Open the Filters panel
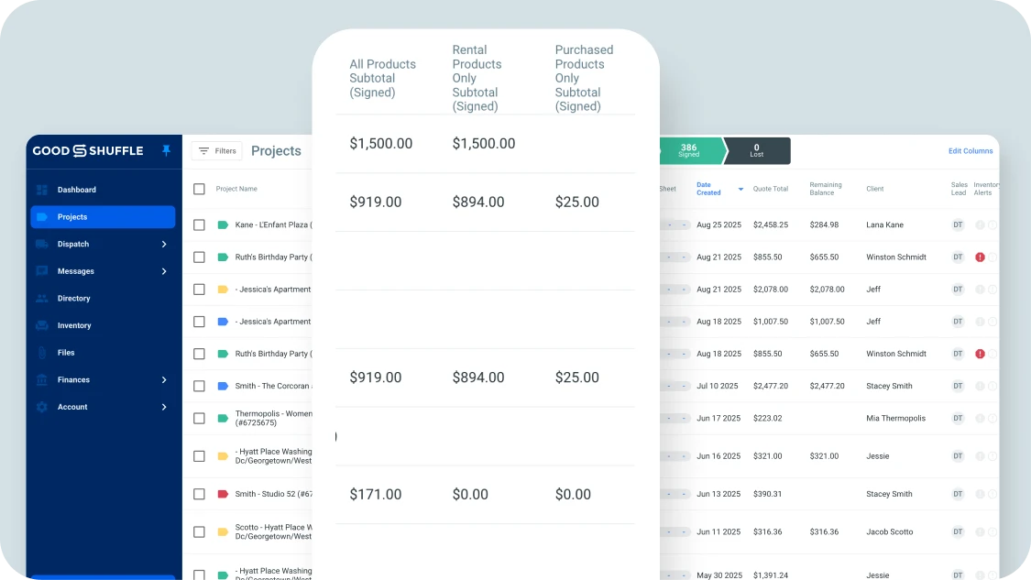Screen dimensions: 1031x580 pyautogui.click(x=217, y=151)
